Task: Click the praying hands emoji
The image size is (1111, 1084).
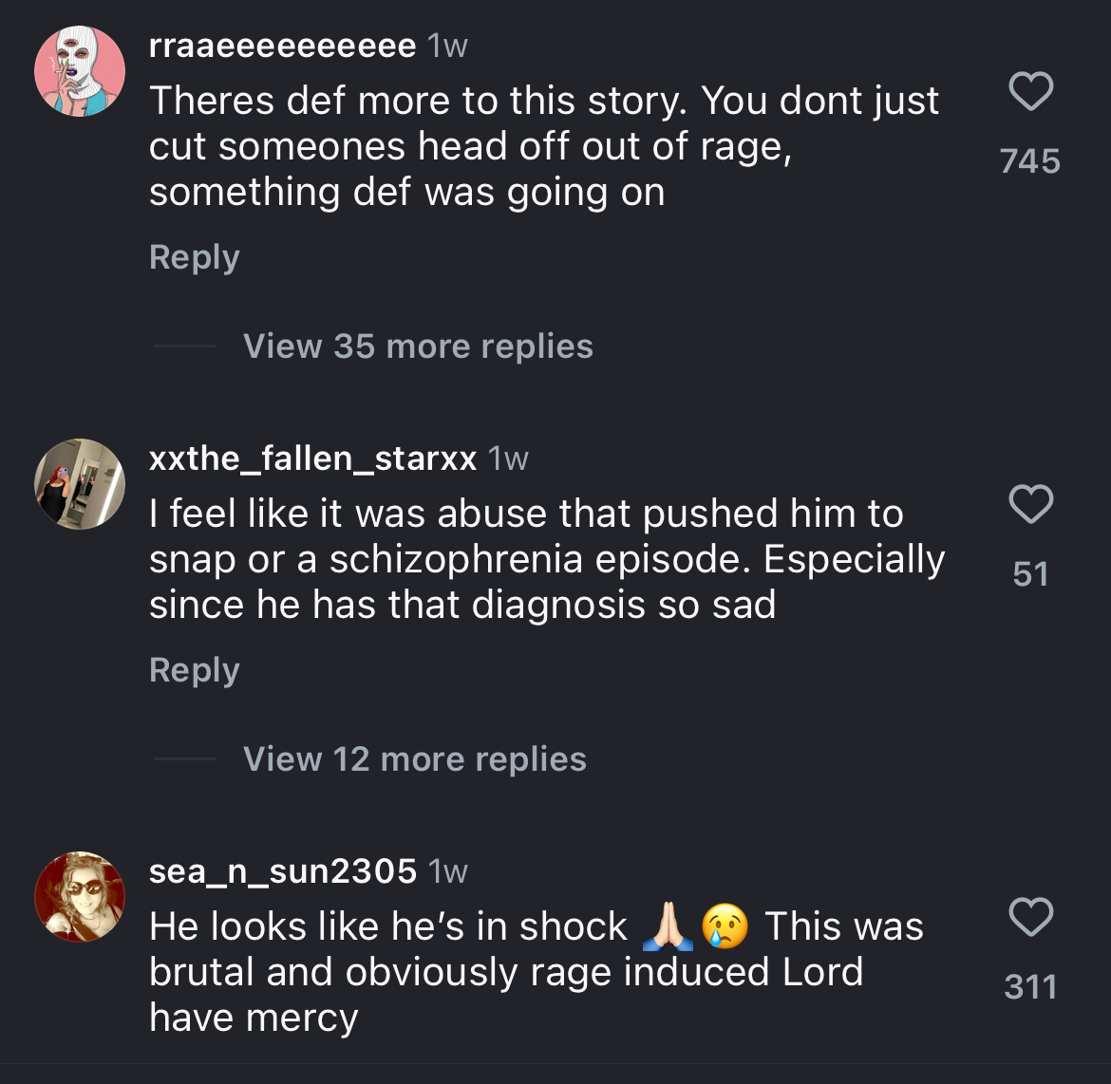Action: click(668, 926)
